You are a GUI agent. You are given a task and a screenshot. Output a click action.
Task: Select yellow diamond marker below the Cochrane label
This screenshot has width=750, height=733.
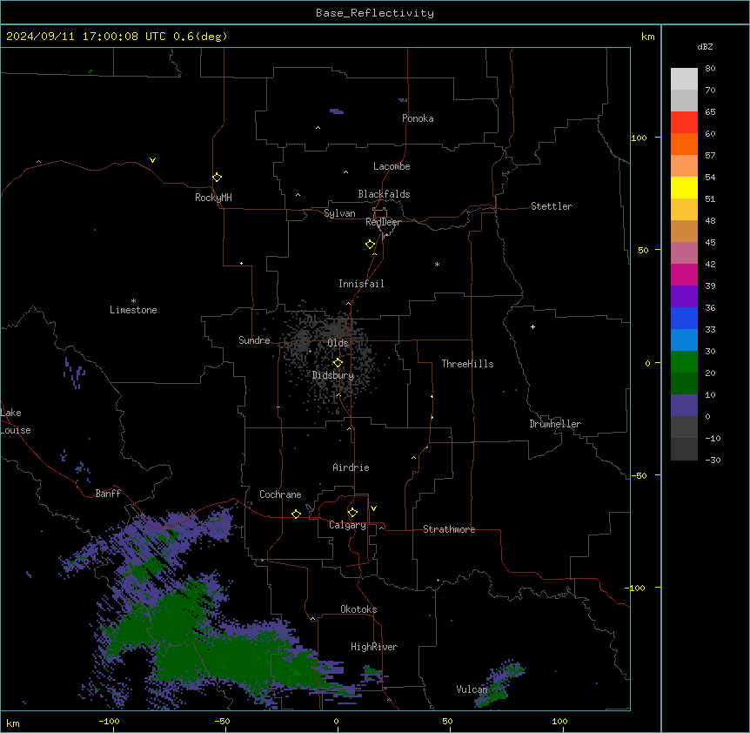(x=296, y=514)
